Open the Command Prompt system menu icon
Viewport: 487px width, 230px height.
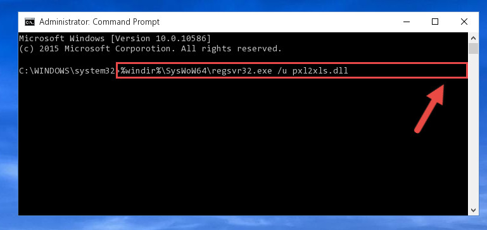click(x=30, y=22)
